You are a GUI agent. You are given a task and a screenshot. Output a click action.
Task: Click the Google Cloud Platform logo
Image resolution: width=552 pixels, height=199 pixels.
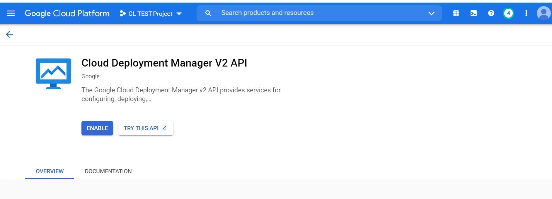coord(67,13)
